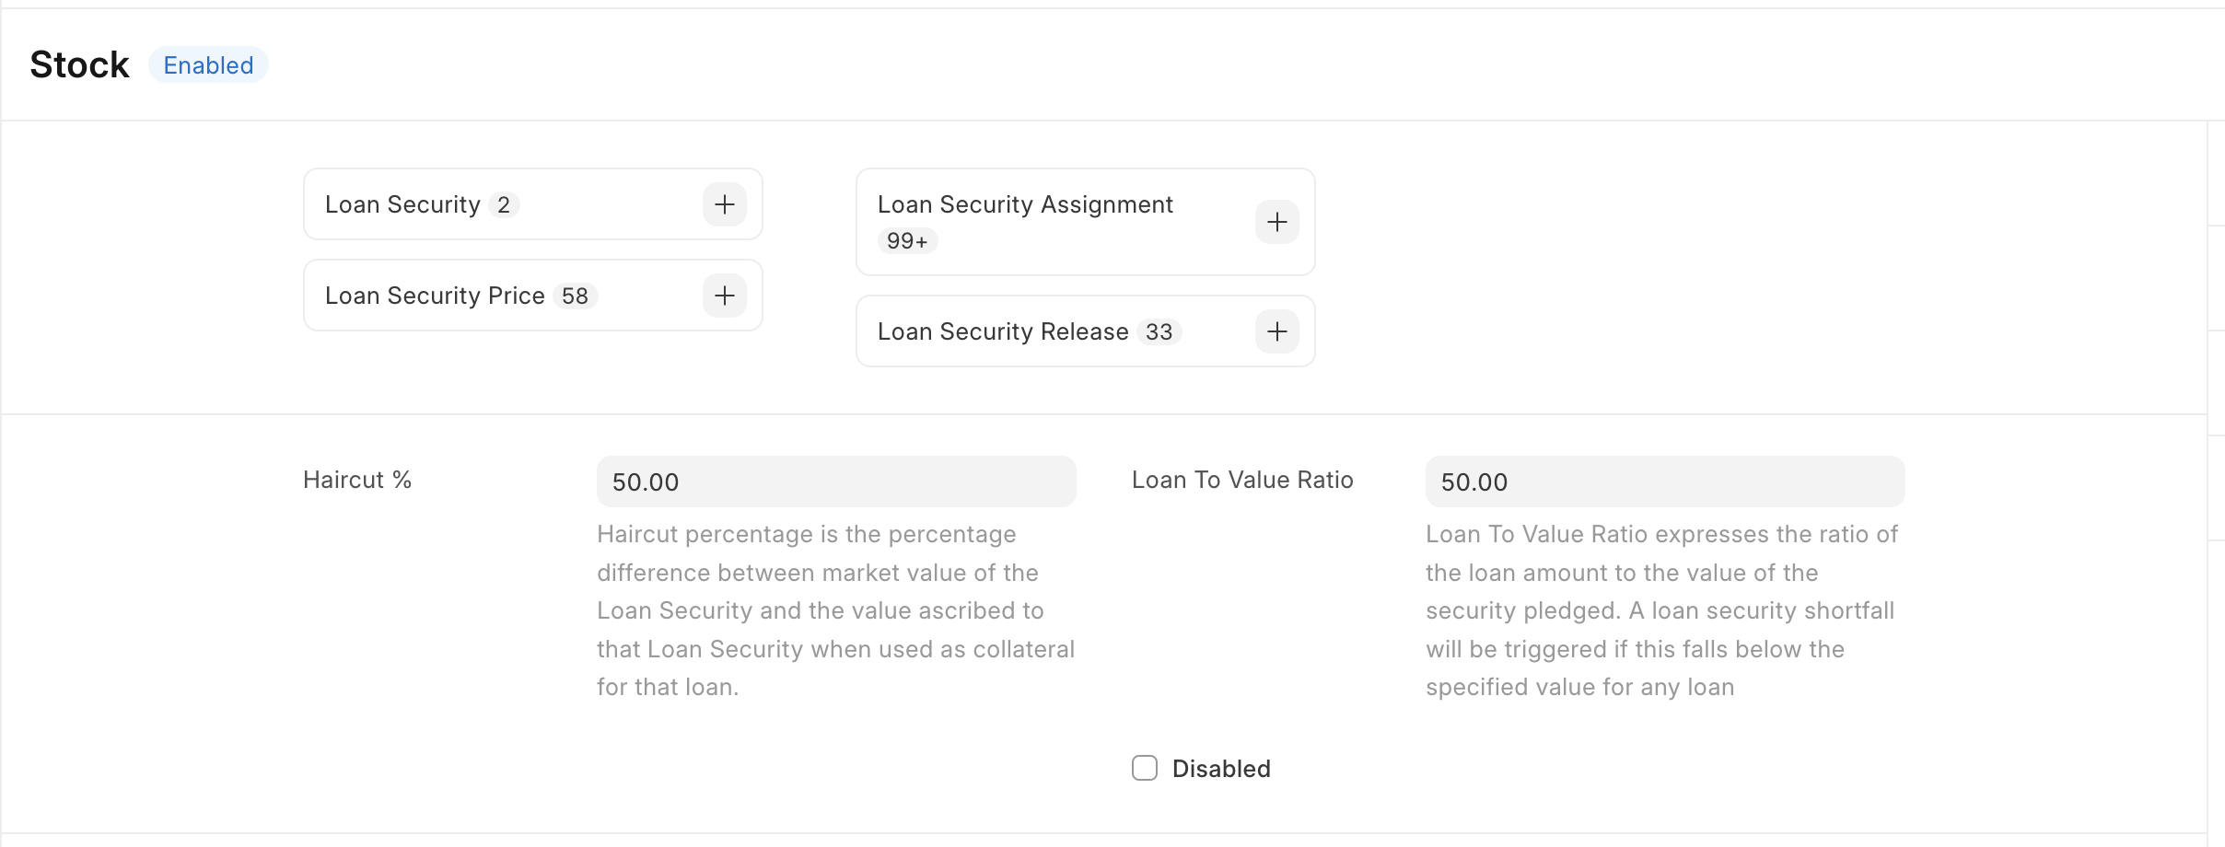Click the 99+ Assignment count badge
Viewport: 2225px width, 847px height.
(x=907, y=241)
